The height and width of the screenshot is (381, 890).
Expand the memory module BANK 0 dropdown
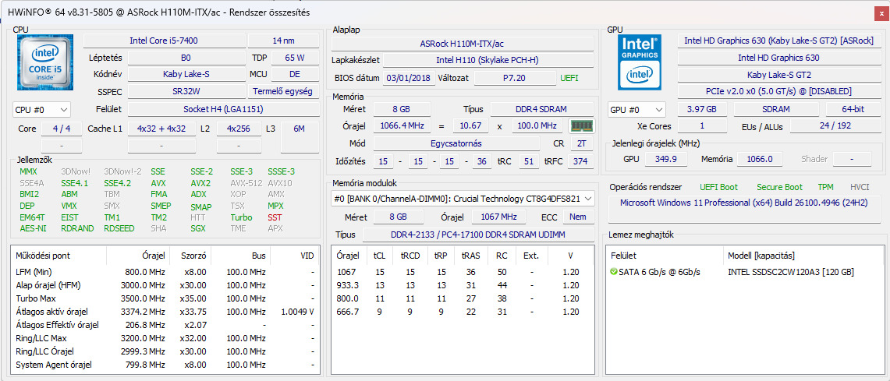(463, 199)
